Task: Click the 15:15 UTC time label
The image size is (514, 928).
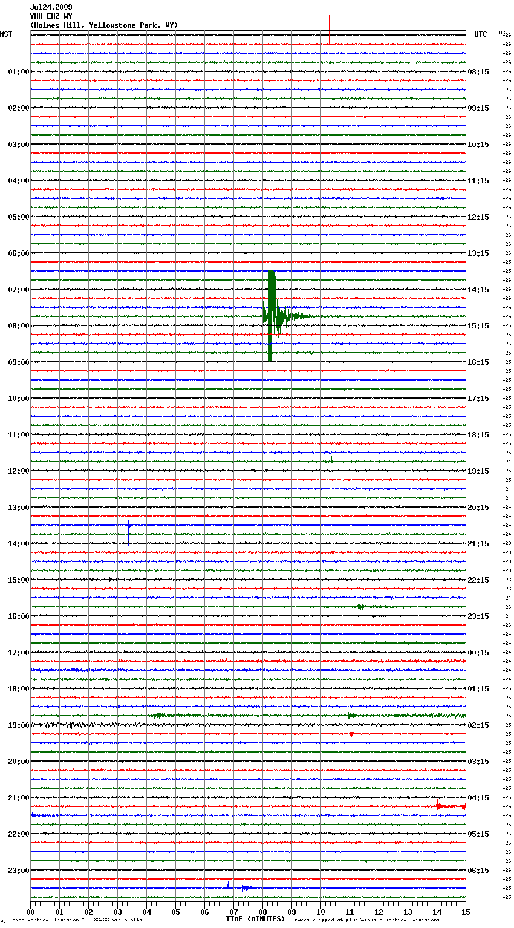Action: (x=478, y=325)
